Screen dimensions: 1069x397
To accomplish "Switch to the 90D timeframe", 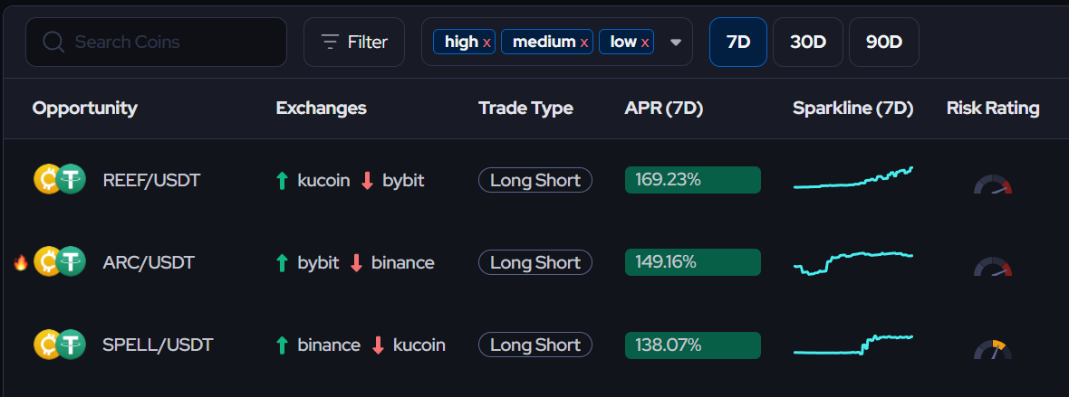I will click(x=884, y=43).
